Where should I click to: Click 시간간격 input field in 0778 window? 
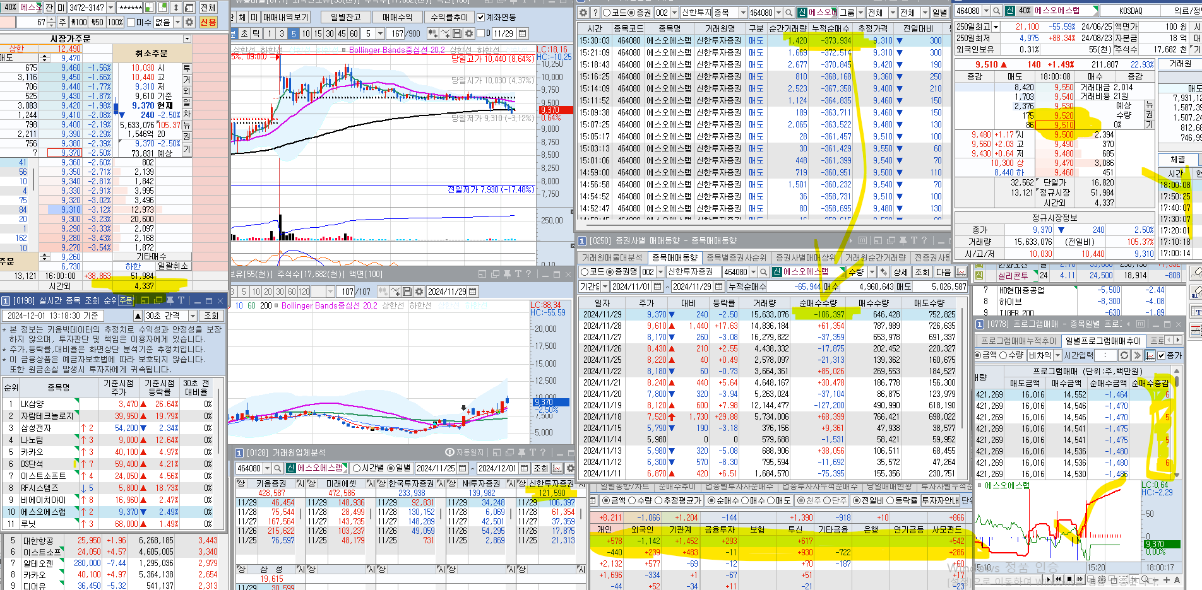click(1105, 355)
